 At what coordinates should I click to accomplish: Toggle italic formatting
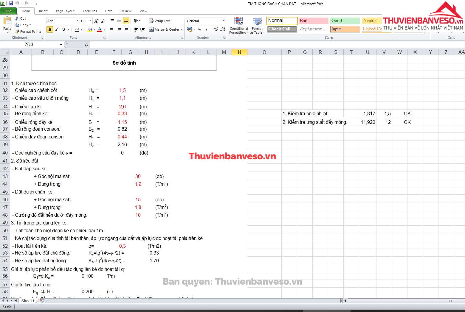click(57, 29)
